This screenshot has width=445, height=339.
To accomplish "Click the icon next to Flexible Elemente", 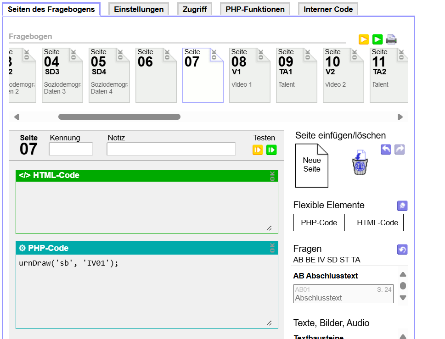I will (402, 206).
